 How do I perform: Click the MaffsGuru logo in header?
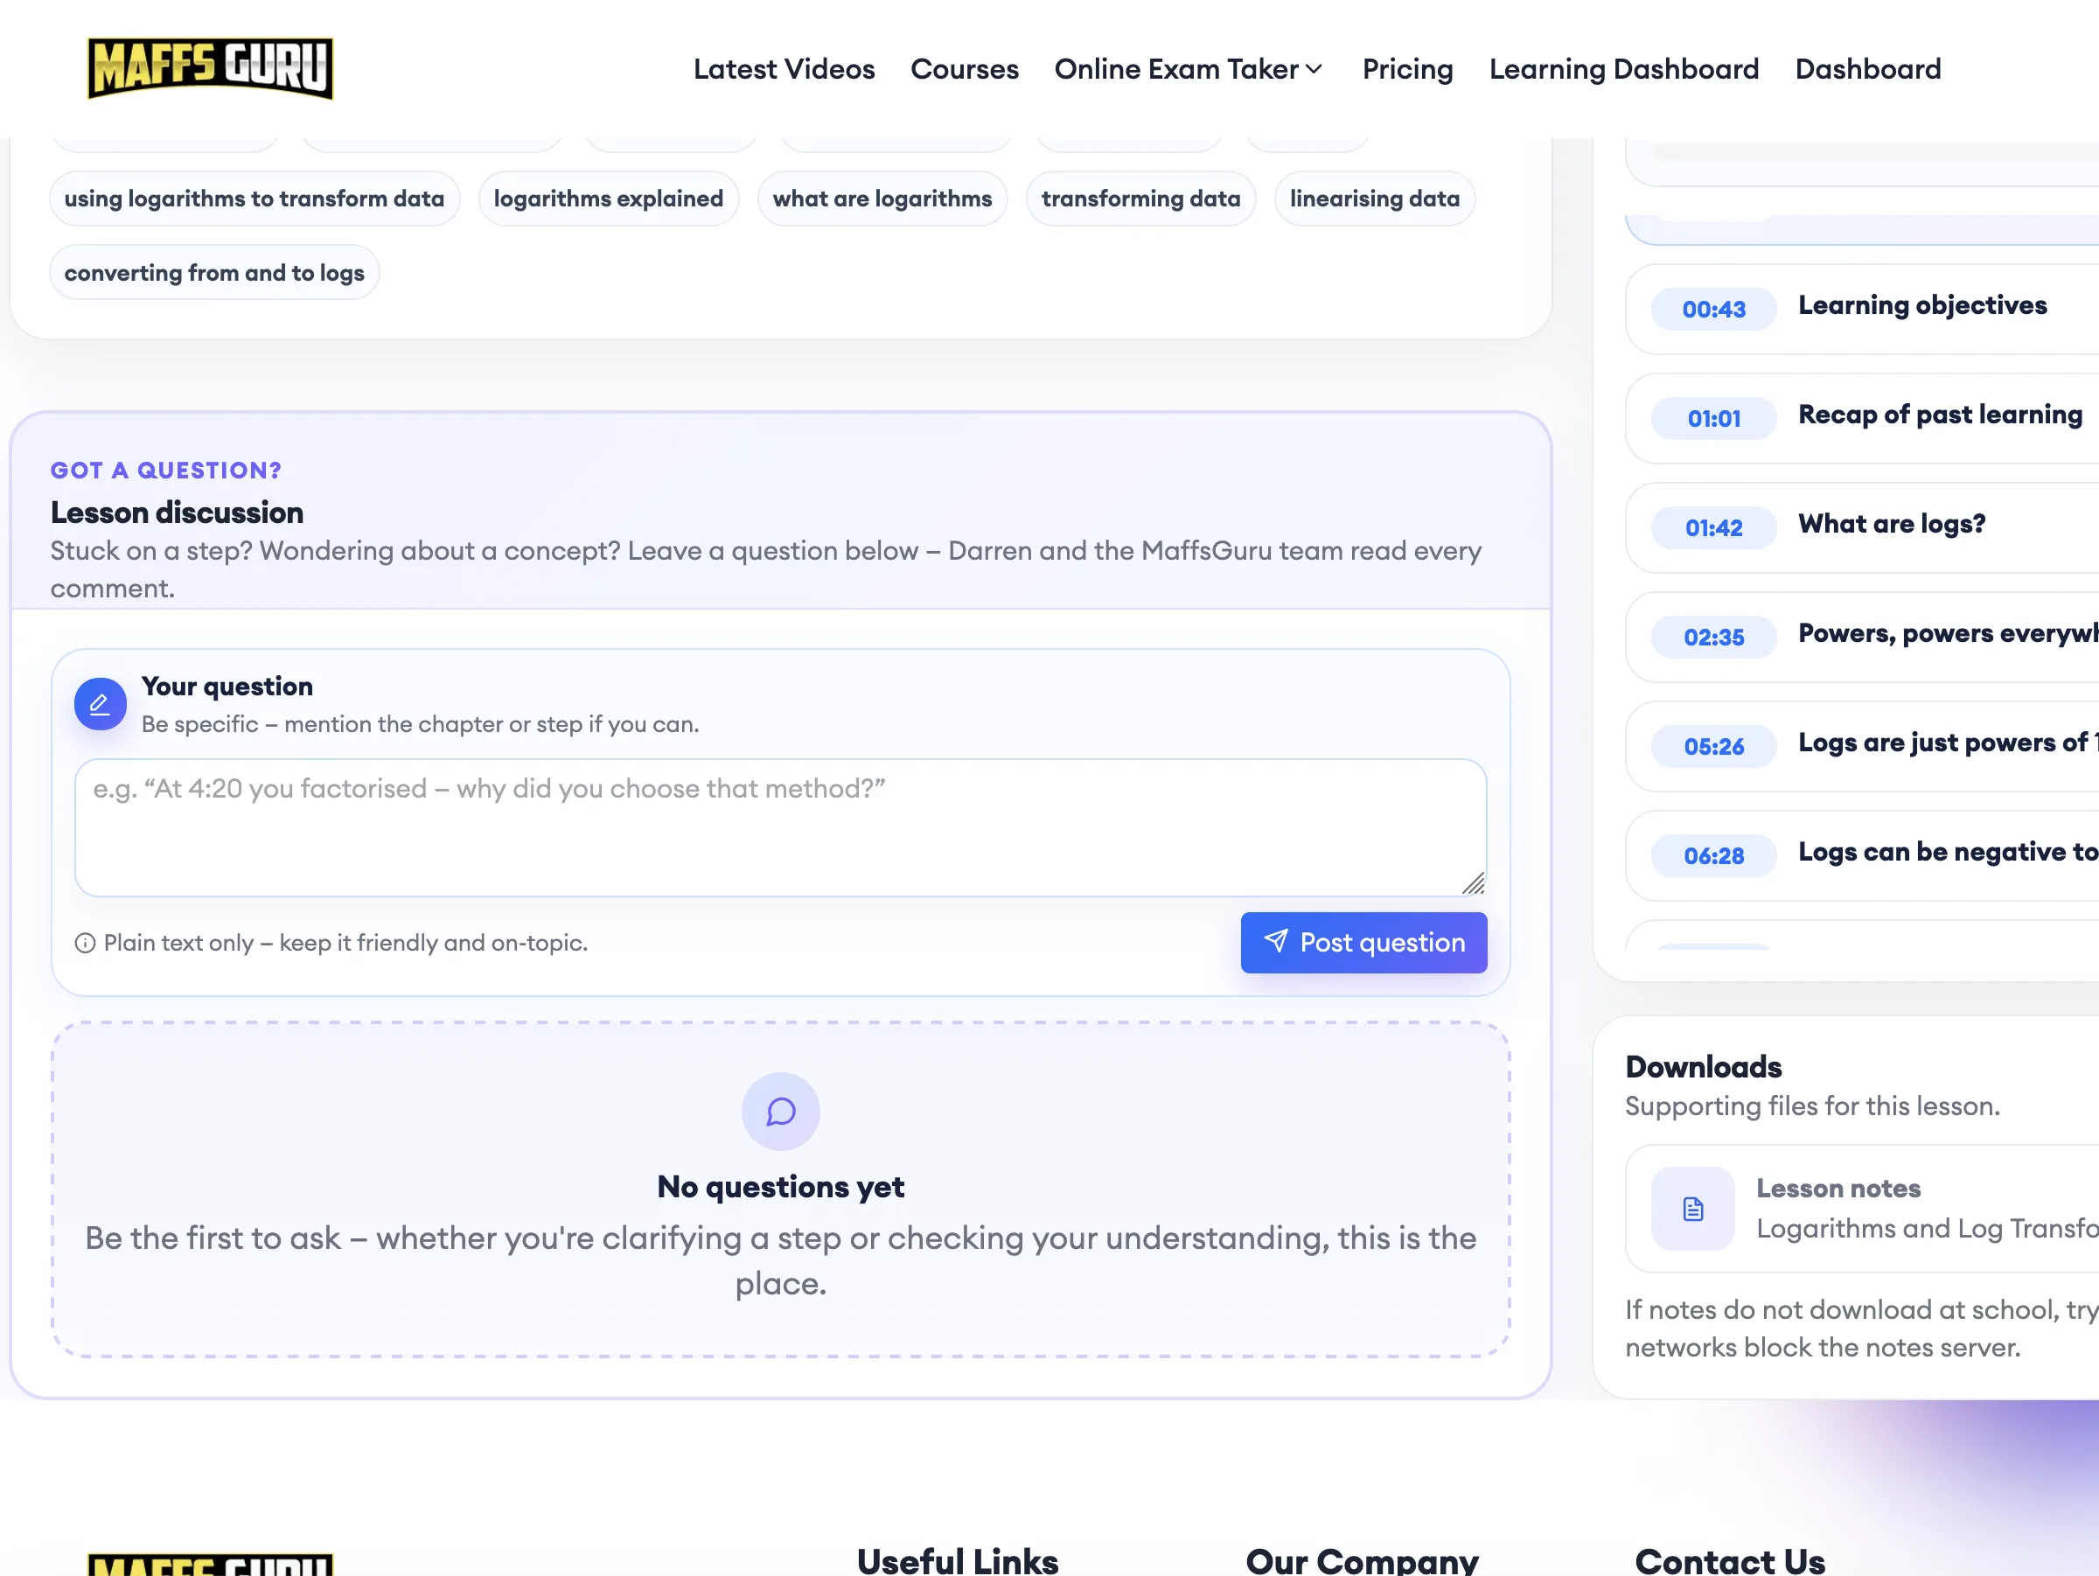(210, 68)
